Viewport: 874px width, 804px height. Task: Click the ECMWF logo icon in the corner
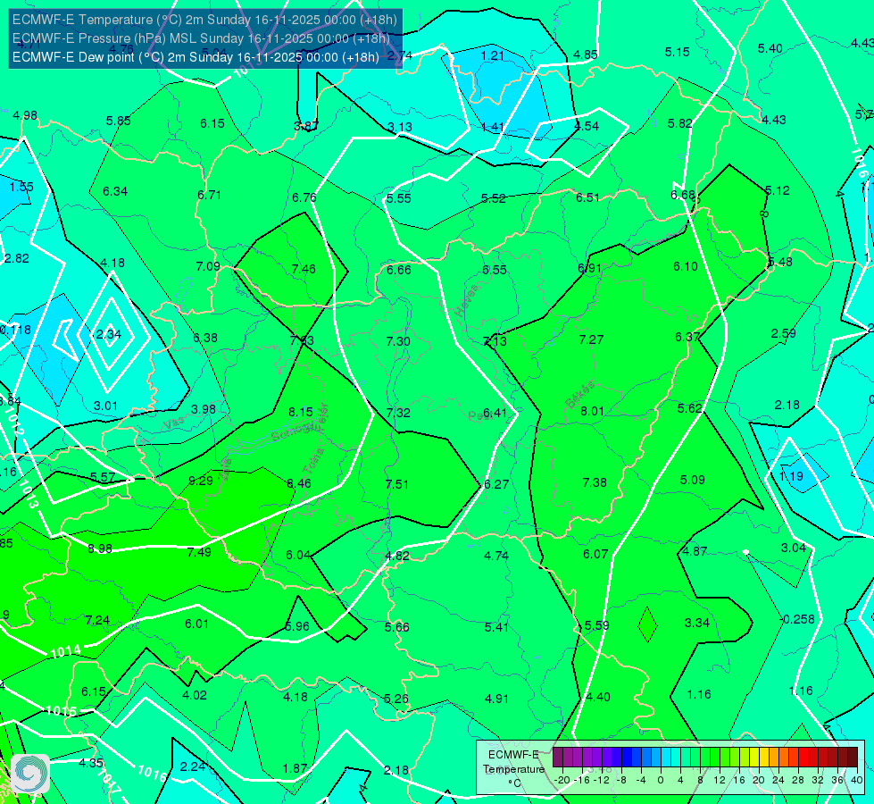(30, 774)
